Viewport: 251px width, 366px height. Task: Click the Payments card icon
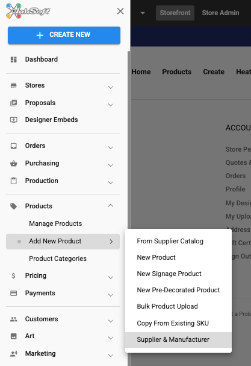coord(14,293)
